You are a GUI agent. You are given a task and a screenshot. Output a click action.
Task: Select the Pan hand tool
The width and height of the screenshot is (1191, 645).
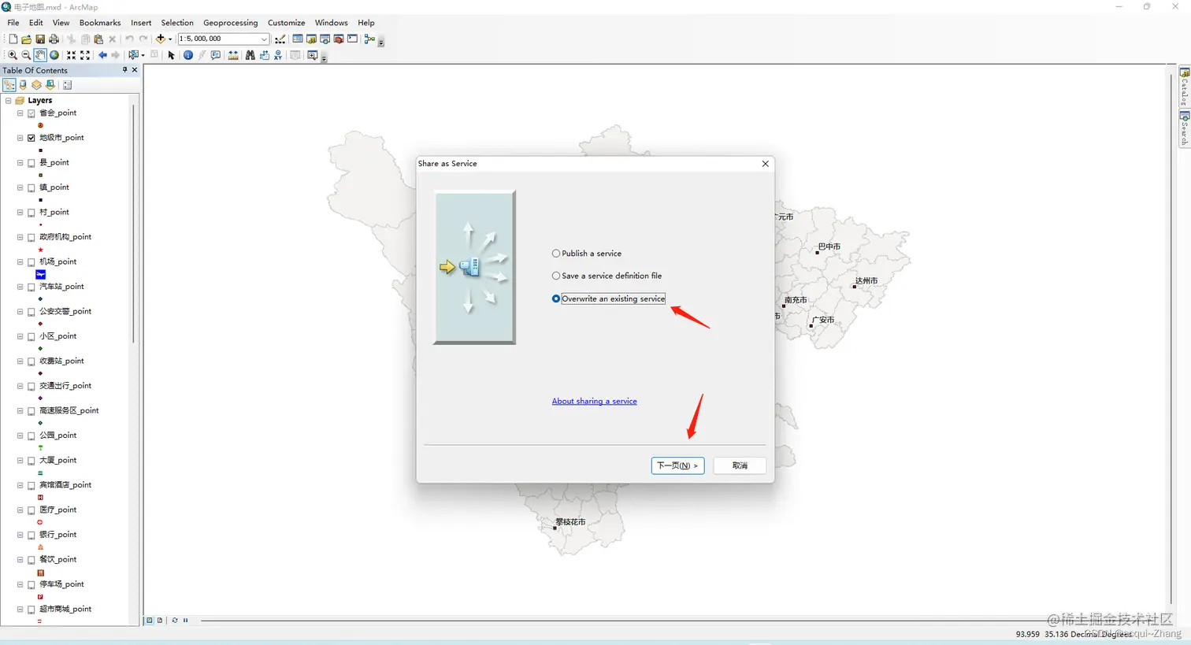coord(40,55)
